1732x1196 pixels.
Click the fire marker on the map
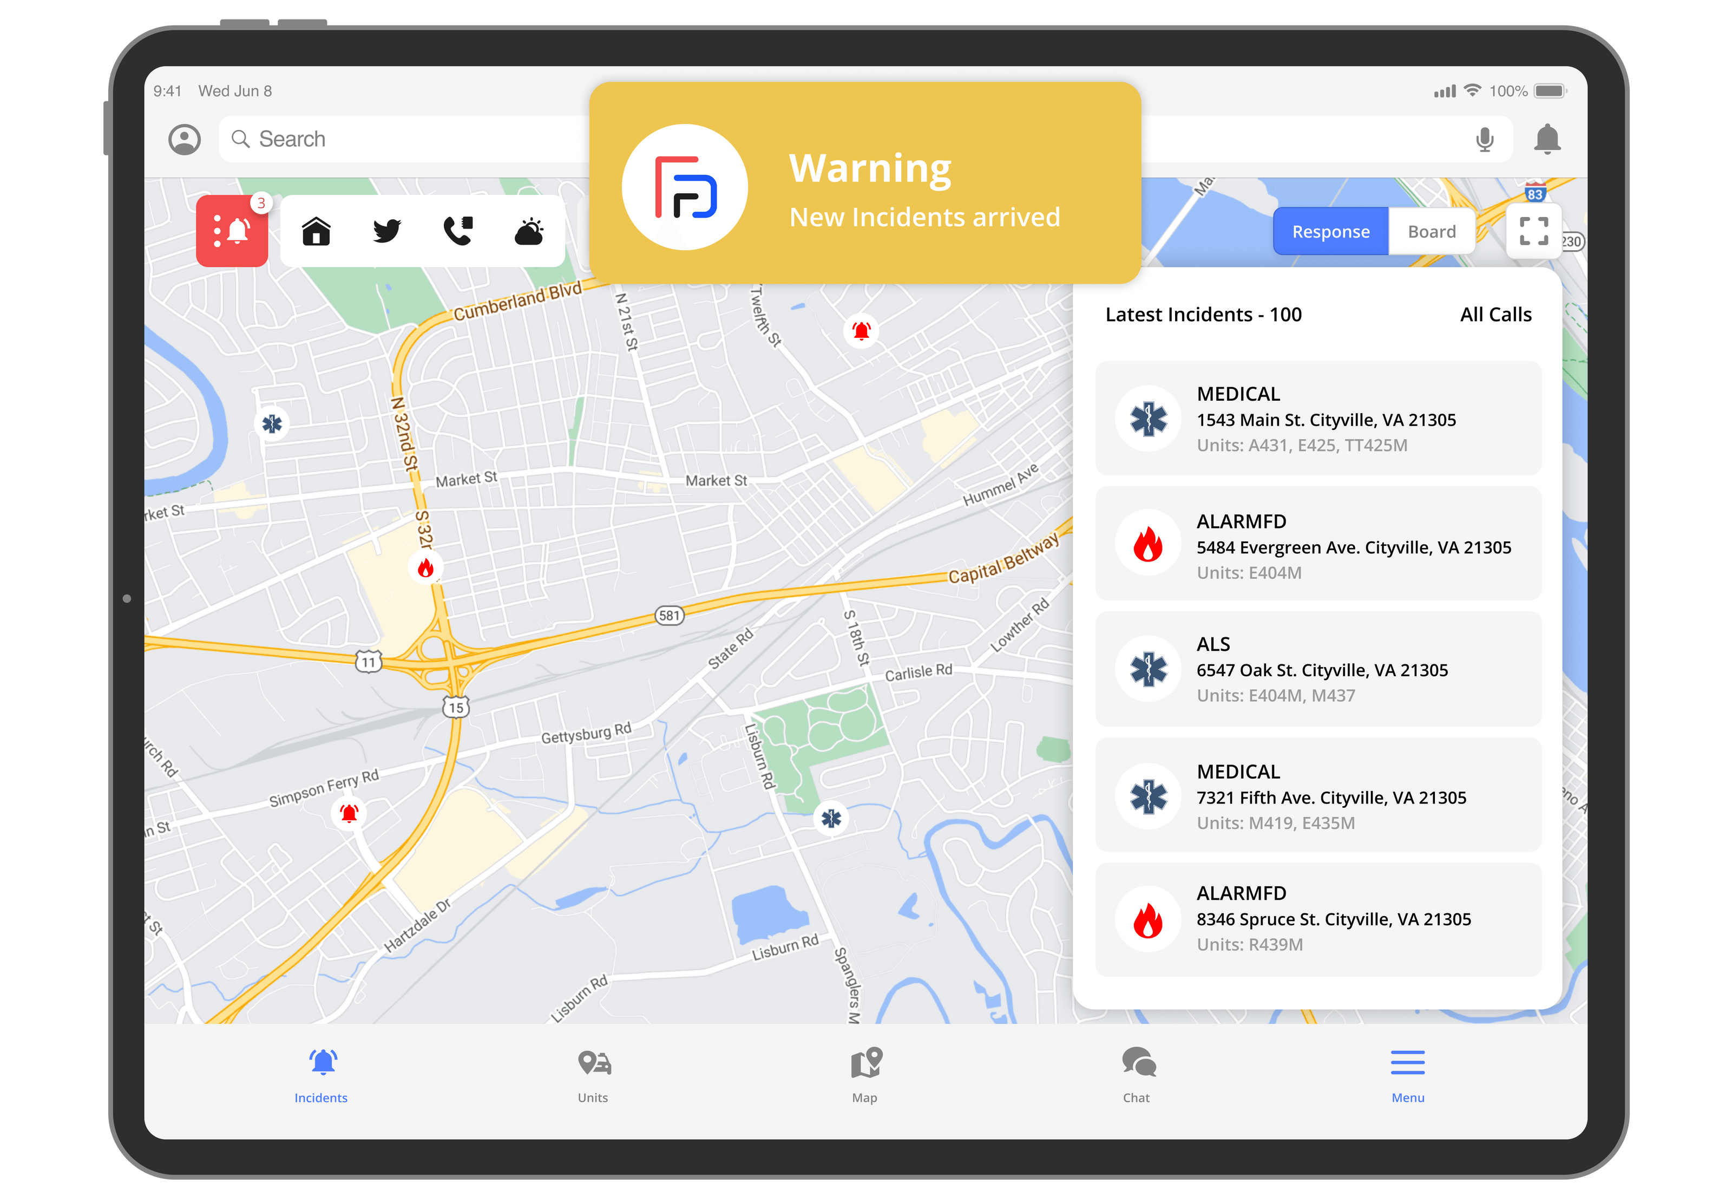pyautogui.click(x=427, y=567)
